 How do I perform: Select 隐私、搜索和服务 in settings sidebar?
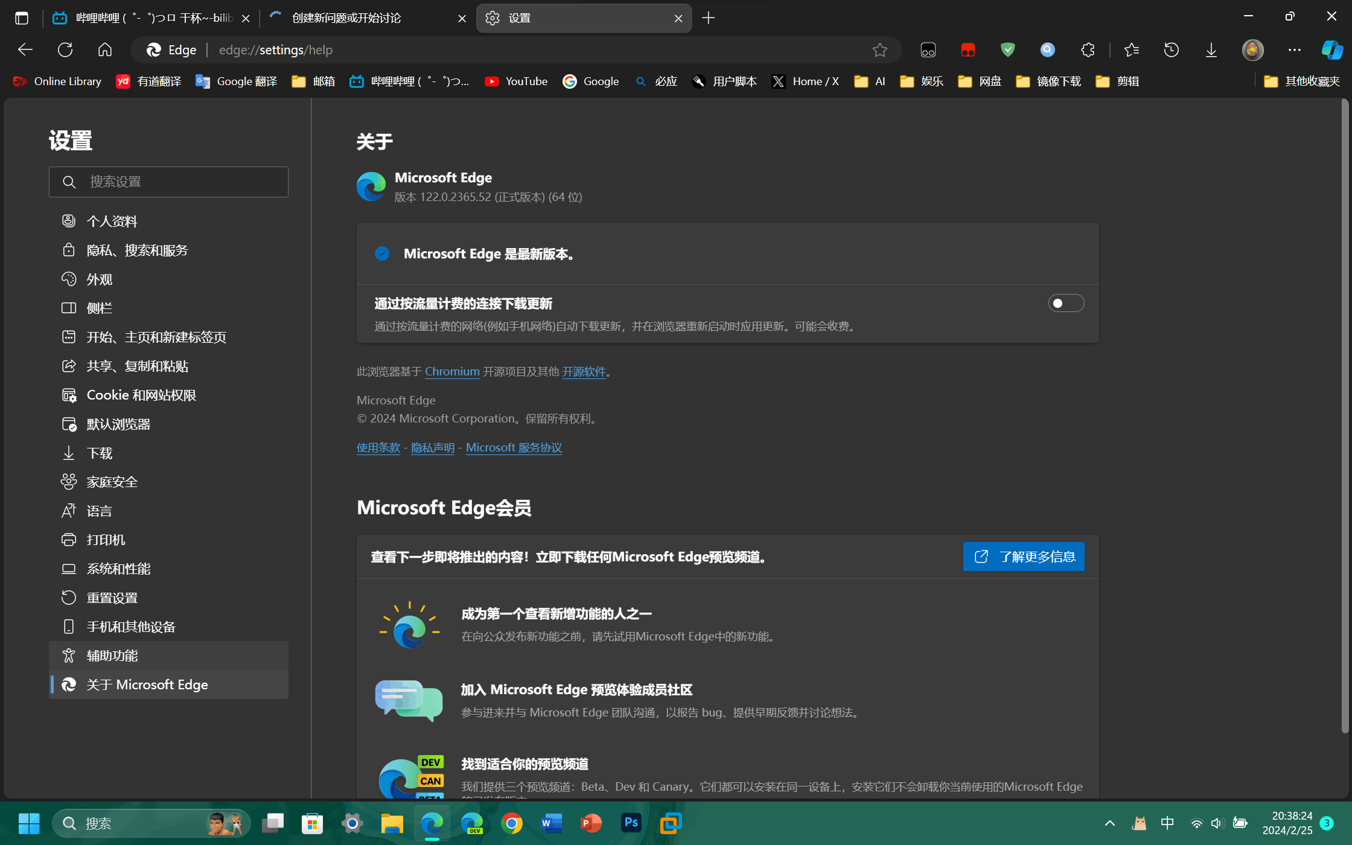[x=137, y=250]
